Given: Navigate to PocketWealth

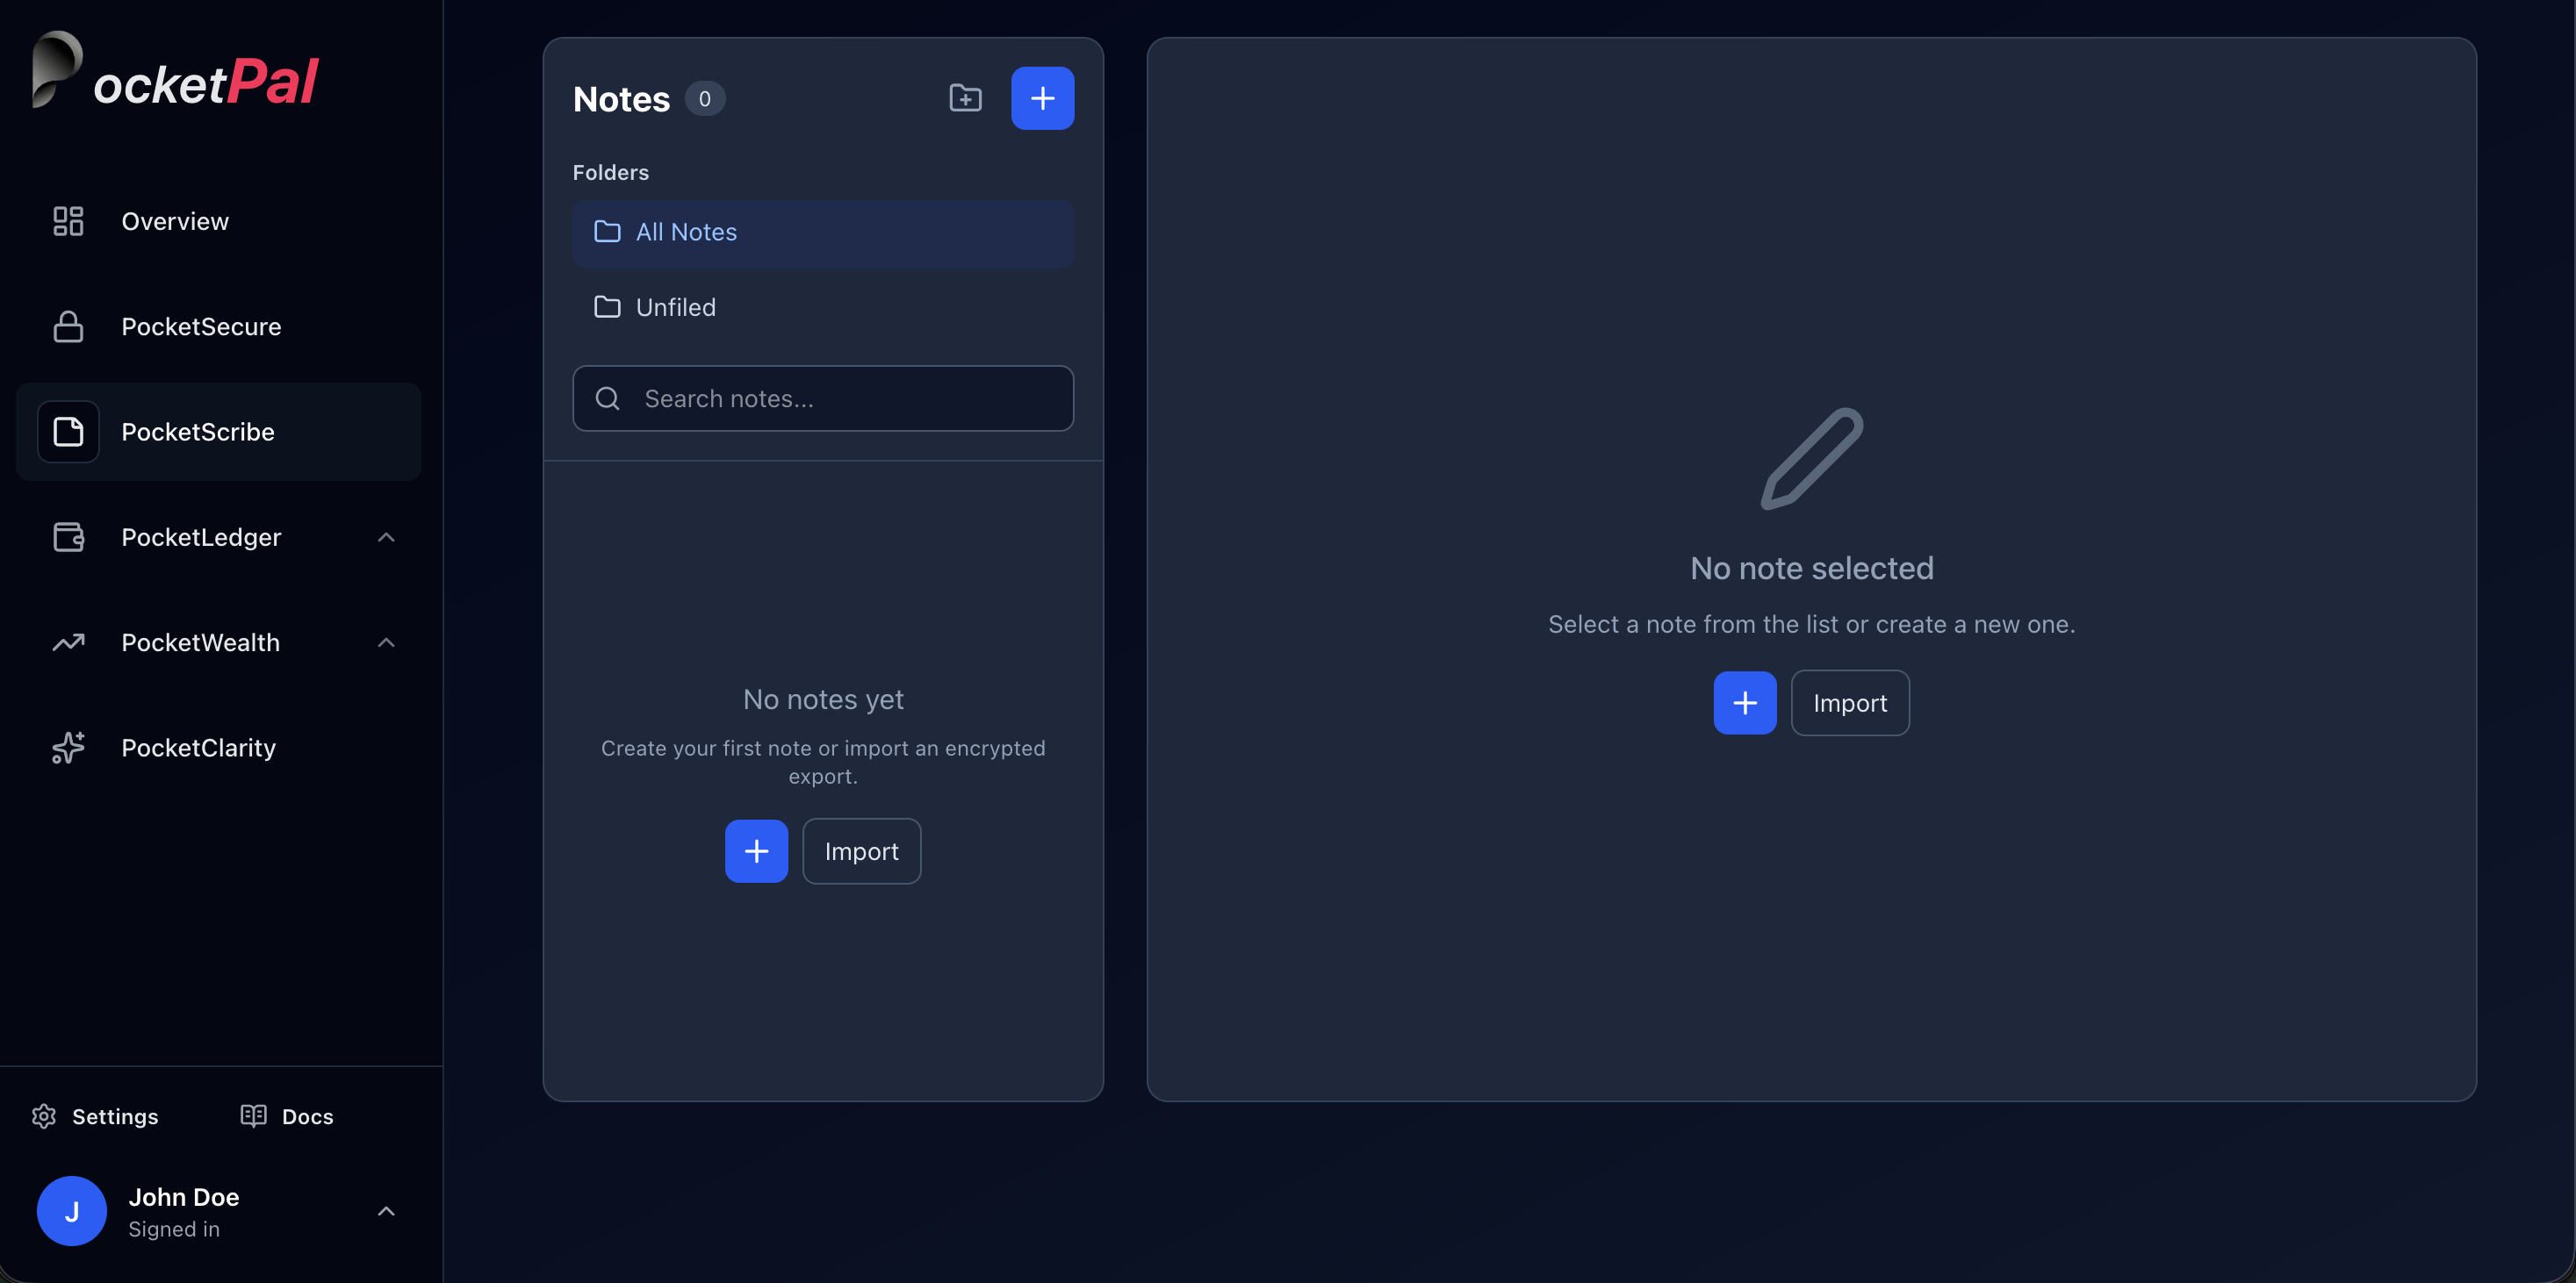Looking at the screenshot, I should 219,642.
